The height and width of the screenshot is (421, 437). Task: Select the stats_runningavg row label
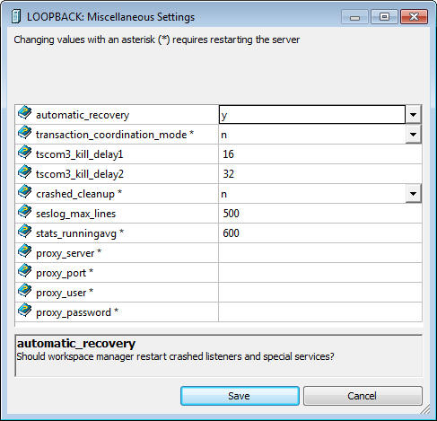(x=80, y=233)
